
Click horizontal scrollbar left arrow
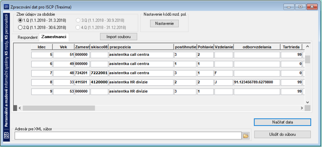pos(20,108)
